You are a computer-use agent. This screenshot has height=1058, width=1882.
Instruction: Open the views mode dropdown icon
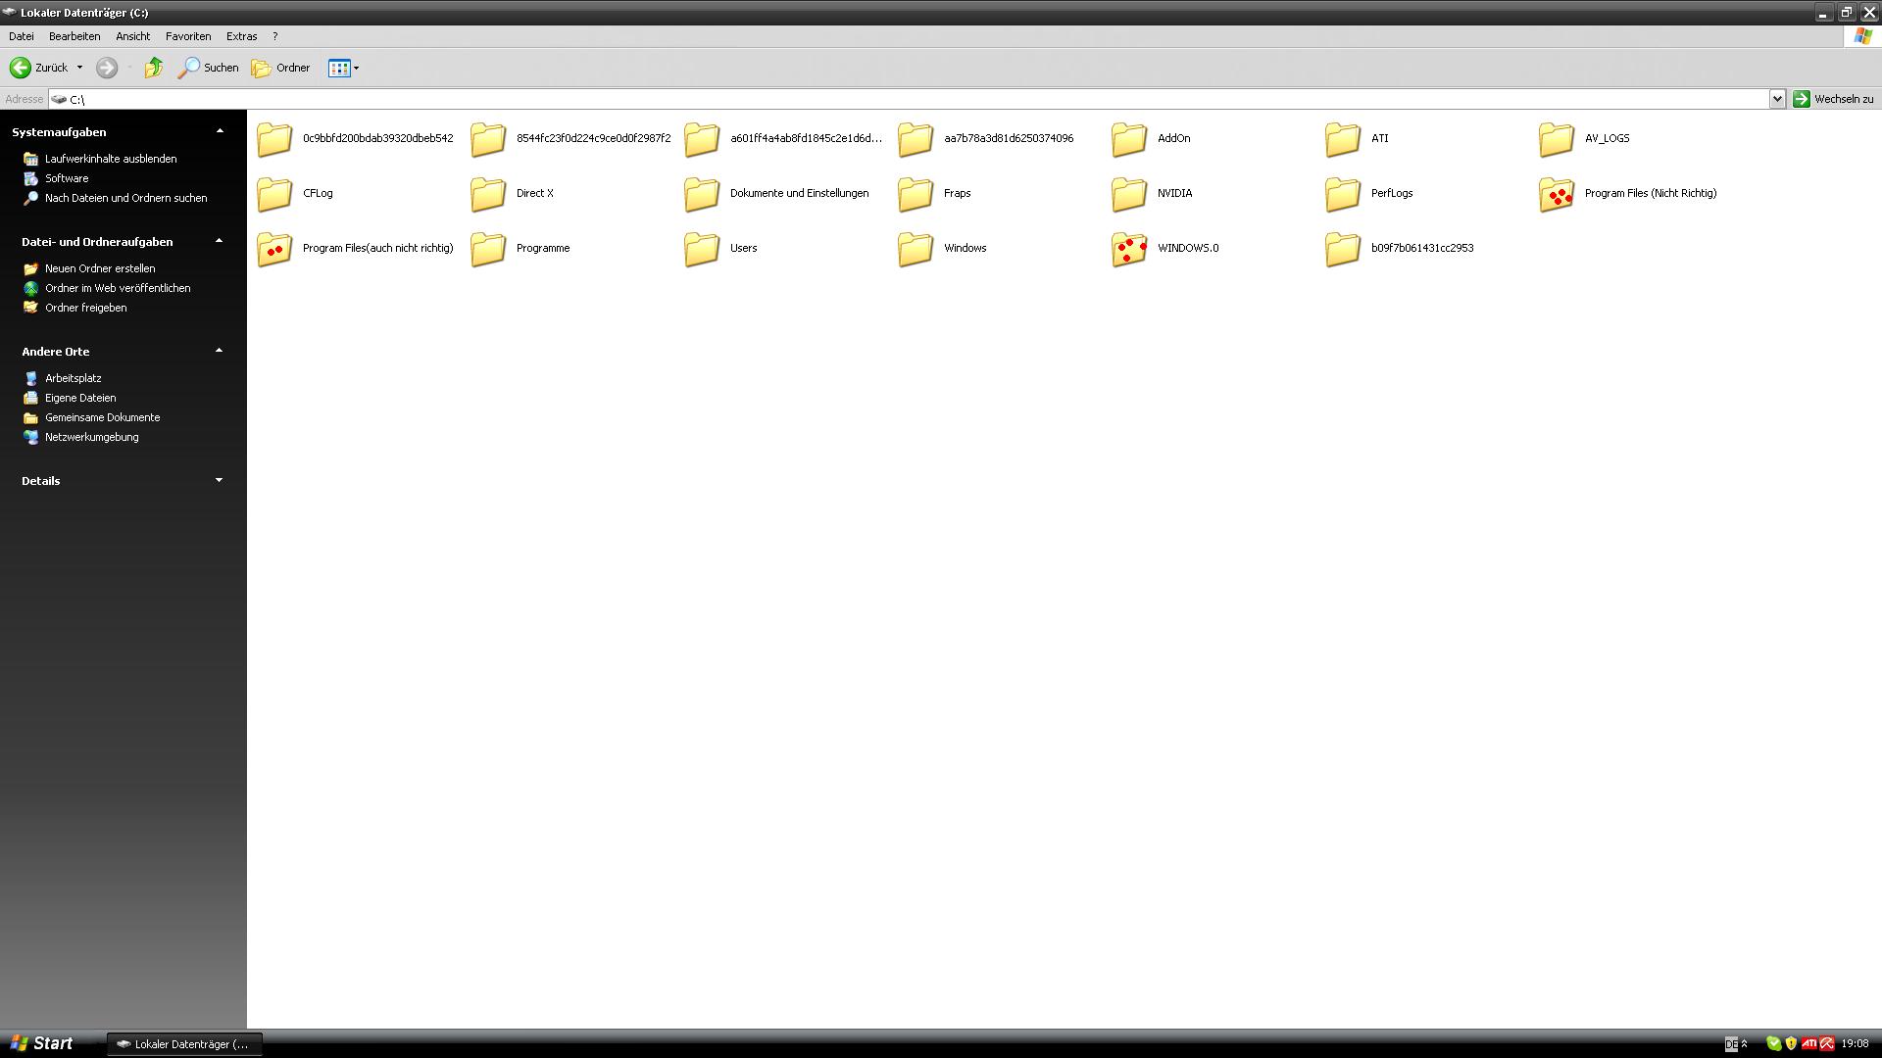[343, 68]
